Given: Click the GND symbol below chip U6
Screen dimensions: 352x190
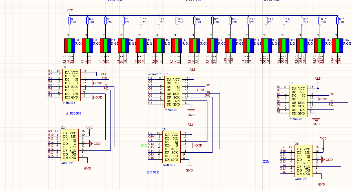Looking at the screenshot, I should [x=322, y=182].
